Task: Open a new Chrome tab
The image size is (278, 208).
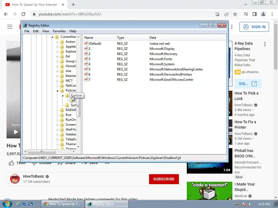Action: point(73,5)
